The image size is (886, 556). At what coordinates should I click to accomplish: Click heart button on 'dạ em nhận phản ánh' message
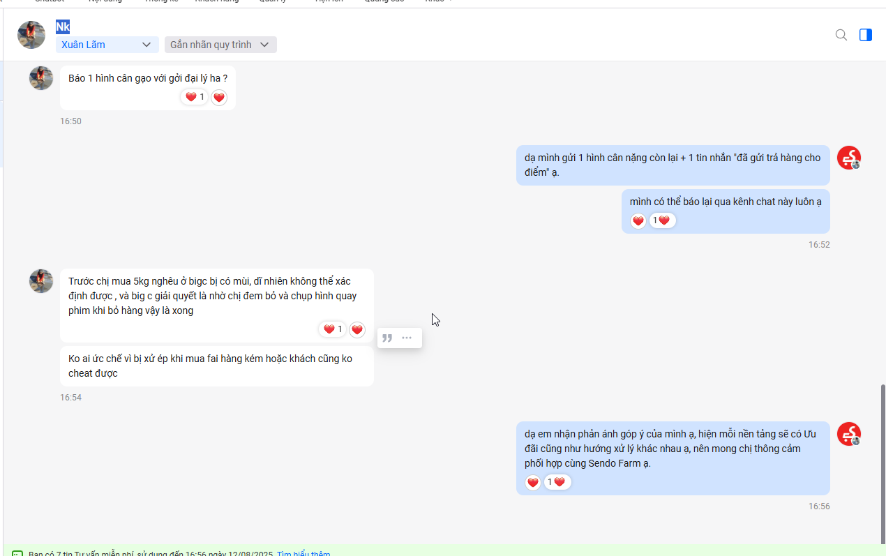point(533,483)
